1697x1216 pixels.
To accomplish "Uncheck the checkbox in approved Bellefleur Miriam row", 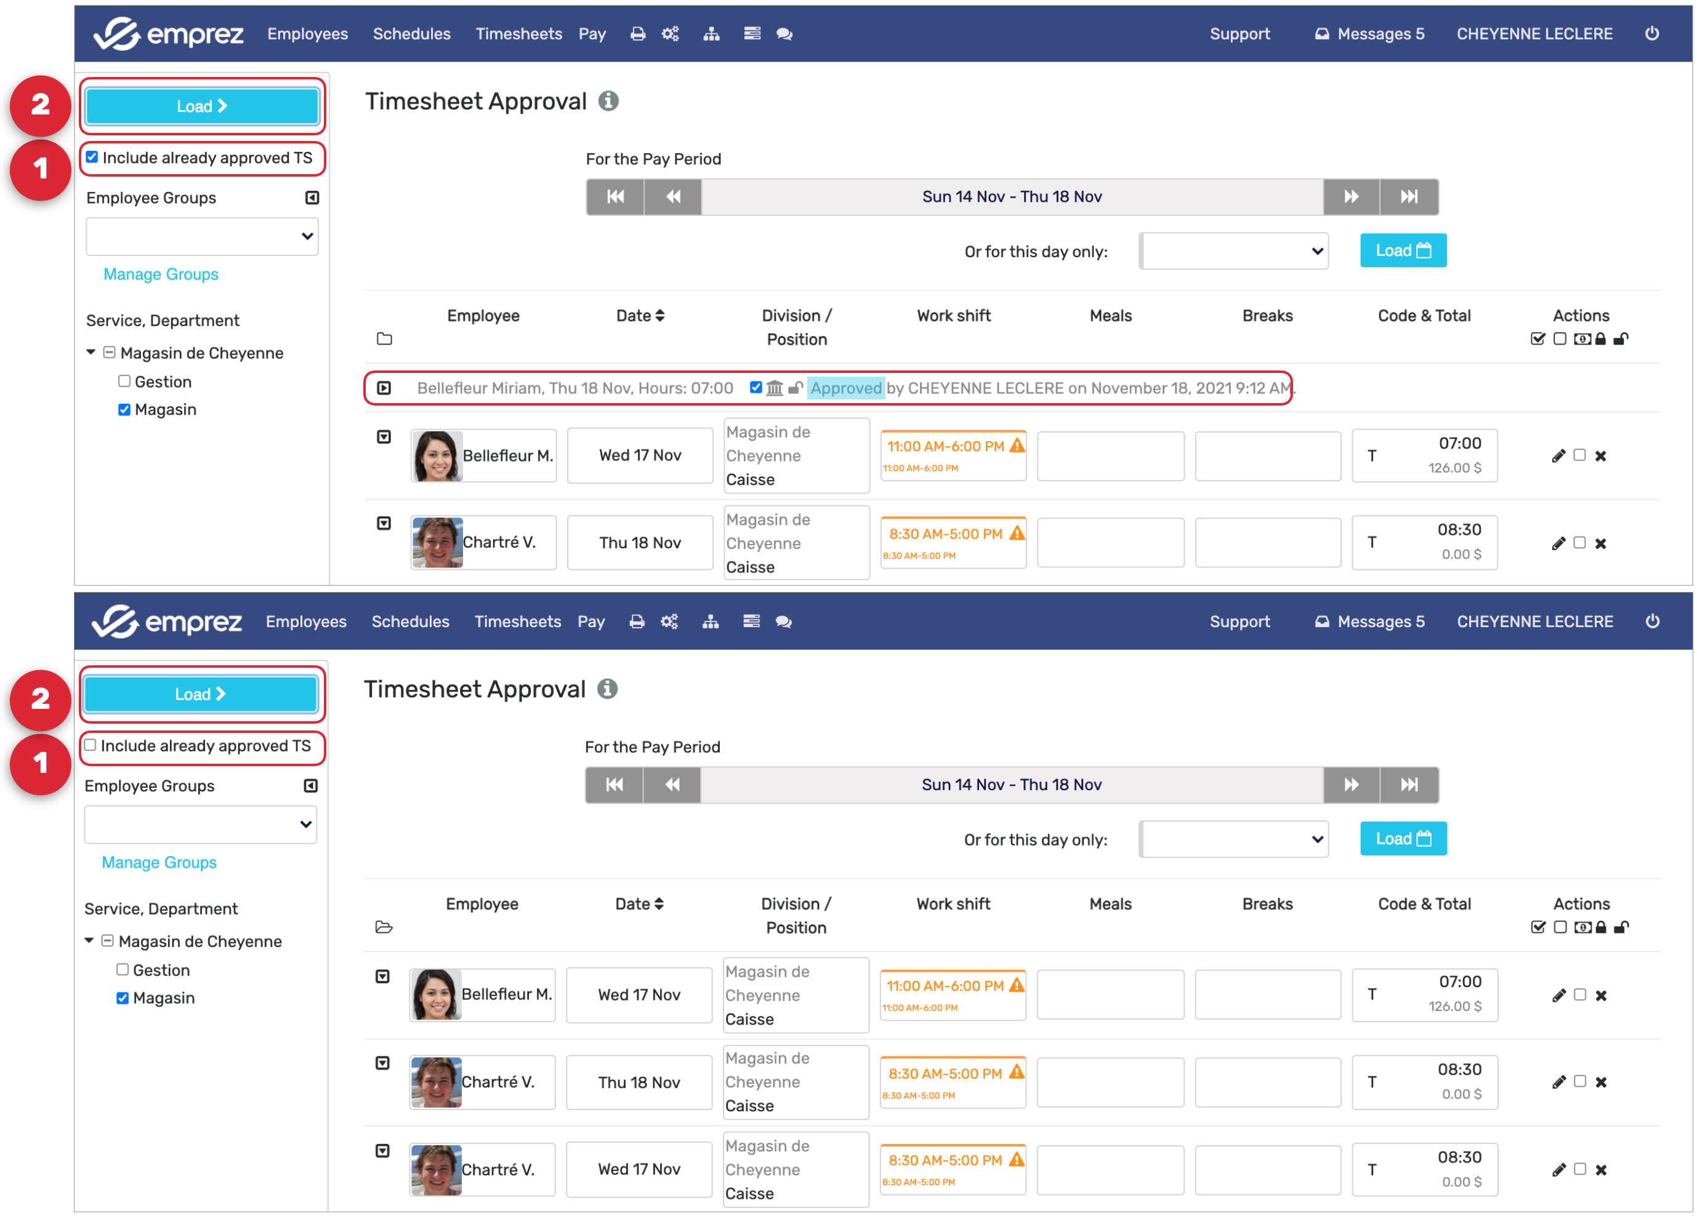I will [756, 388].
